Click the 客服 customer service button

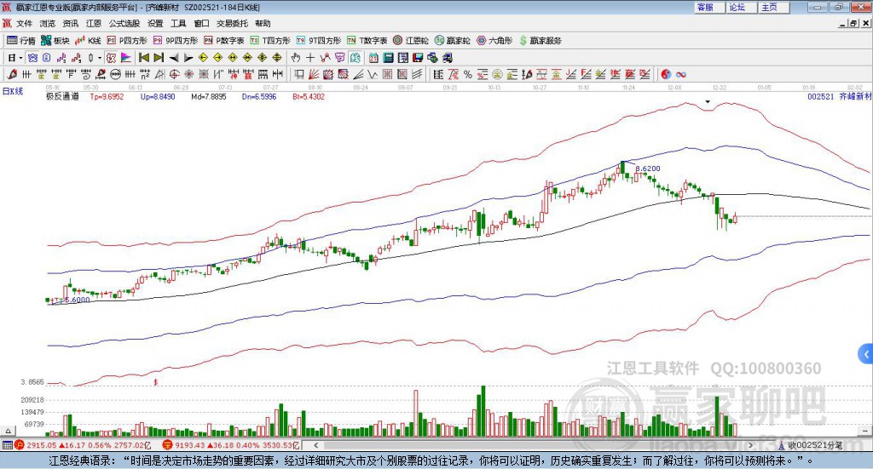[708, 7]
